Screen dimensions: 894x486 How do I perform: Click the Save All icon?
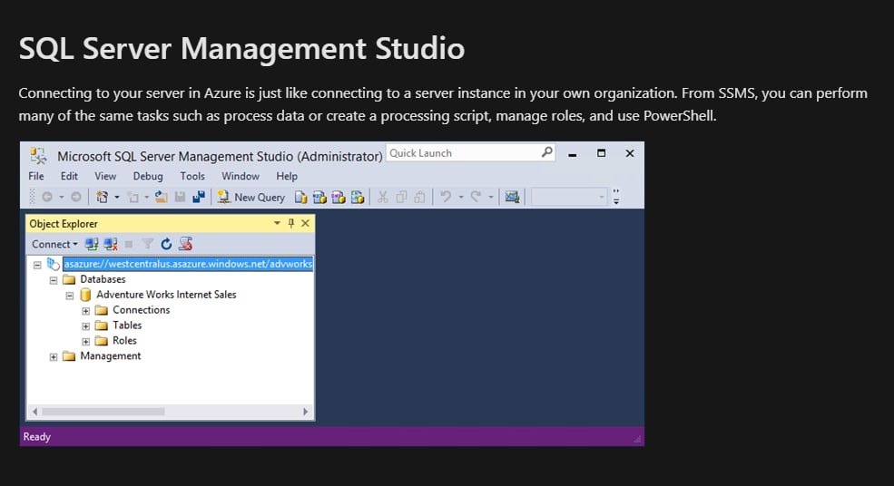click(x=199, y=197)
